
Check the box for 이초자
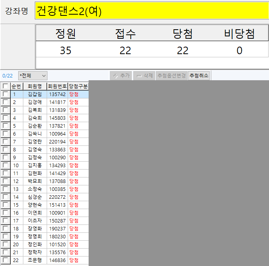click(5, 221)
